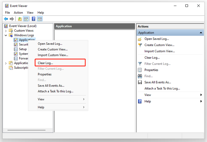Open the Action menu
The height and width of the screenshot is (142, 207).
18,12
